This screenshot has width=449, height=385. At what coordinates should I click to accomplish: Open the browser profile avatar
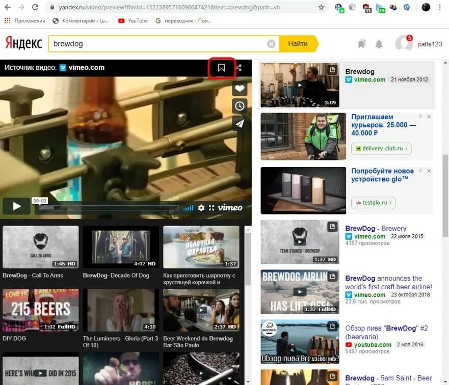(426, 7)
